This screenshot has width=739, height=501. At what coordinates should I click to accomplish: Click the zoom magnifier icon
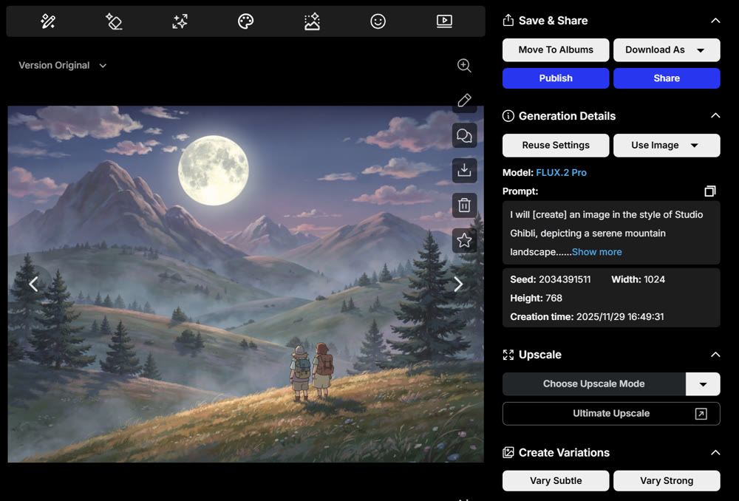pyautogui.click(x=464, y=66)
